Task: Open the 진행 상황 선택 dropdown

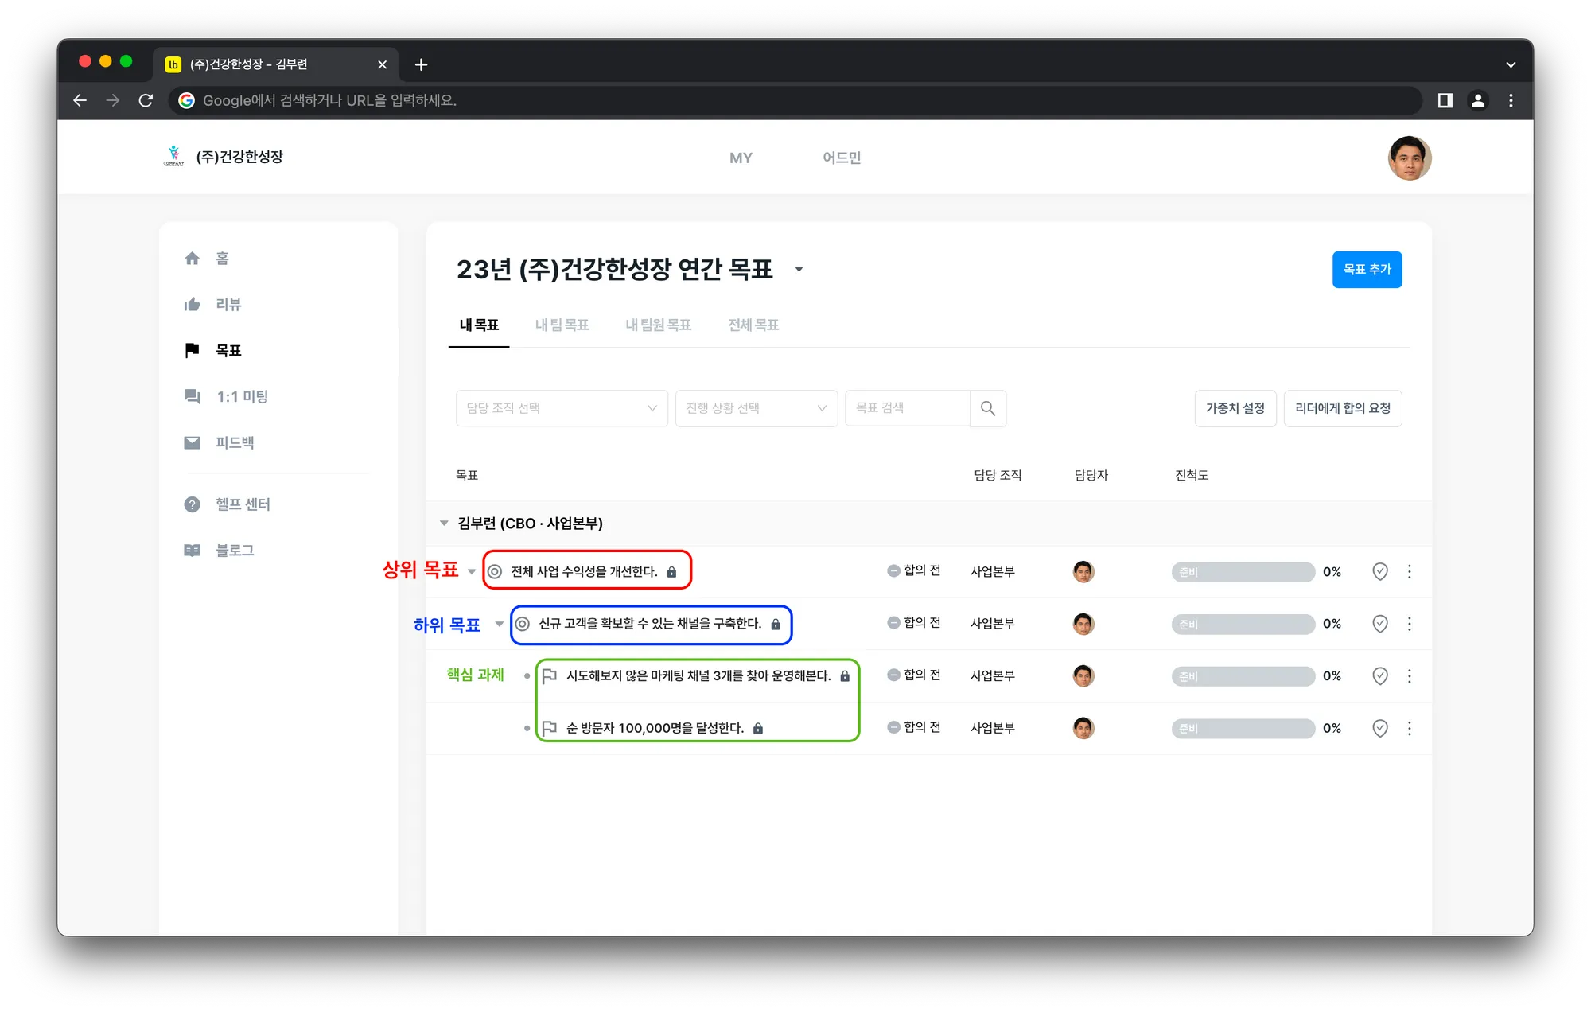Action: 757,408
